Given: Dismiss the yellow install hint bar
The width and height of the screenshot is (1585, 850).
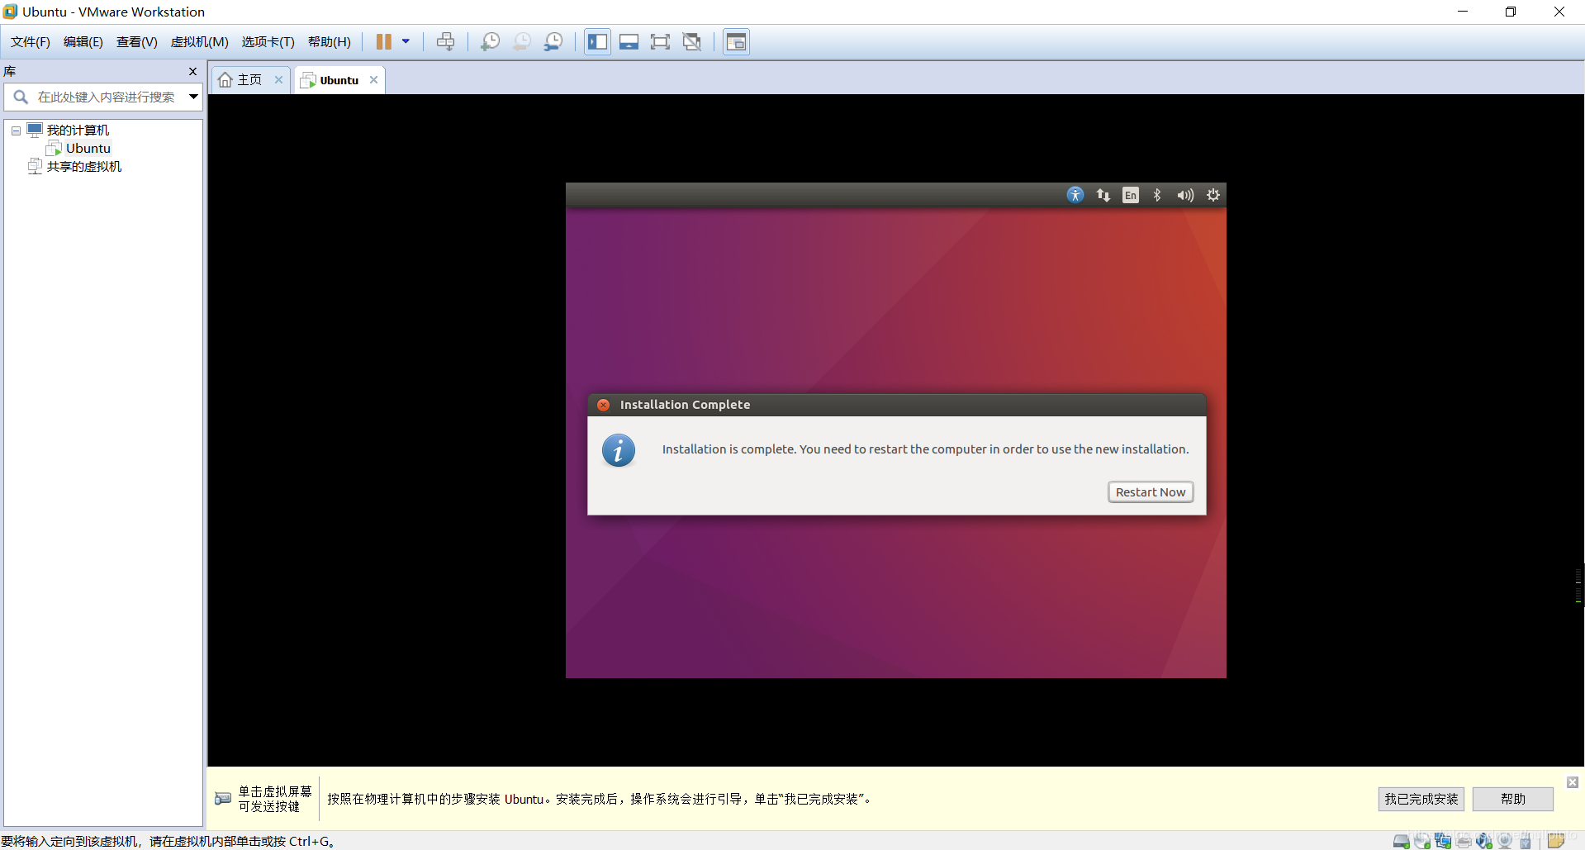Looking at the screenshot, I should (1573, 782).
